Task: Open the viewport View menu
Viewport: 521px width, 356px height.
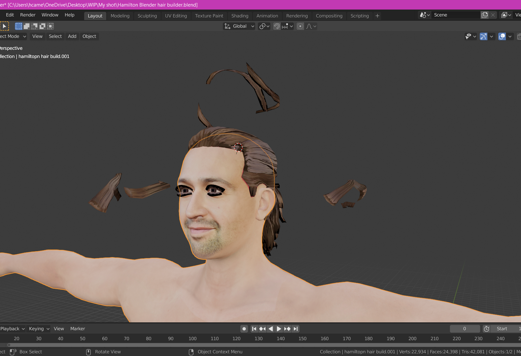Action: click(x=37, y=36)
